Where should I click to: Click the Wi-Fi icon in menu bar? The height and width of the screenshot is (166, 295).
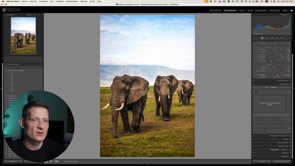click(262, 1)
